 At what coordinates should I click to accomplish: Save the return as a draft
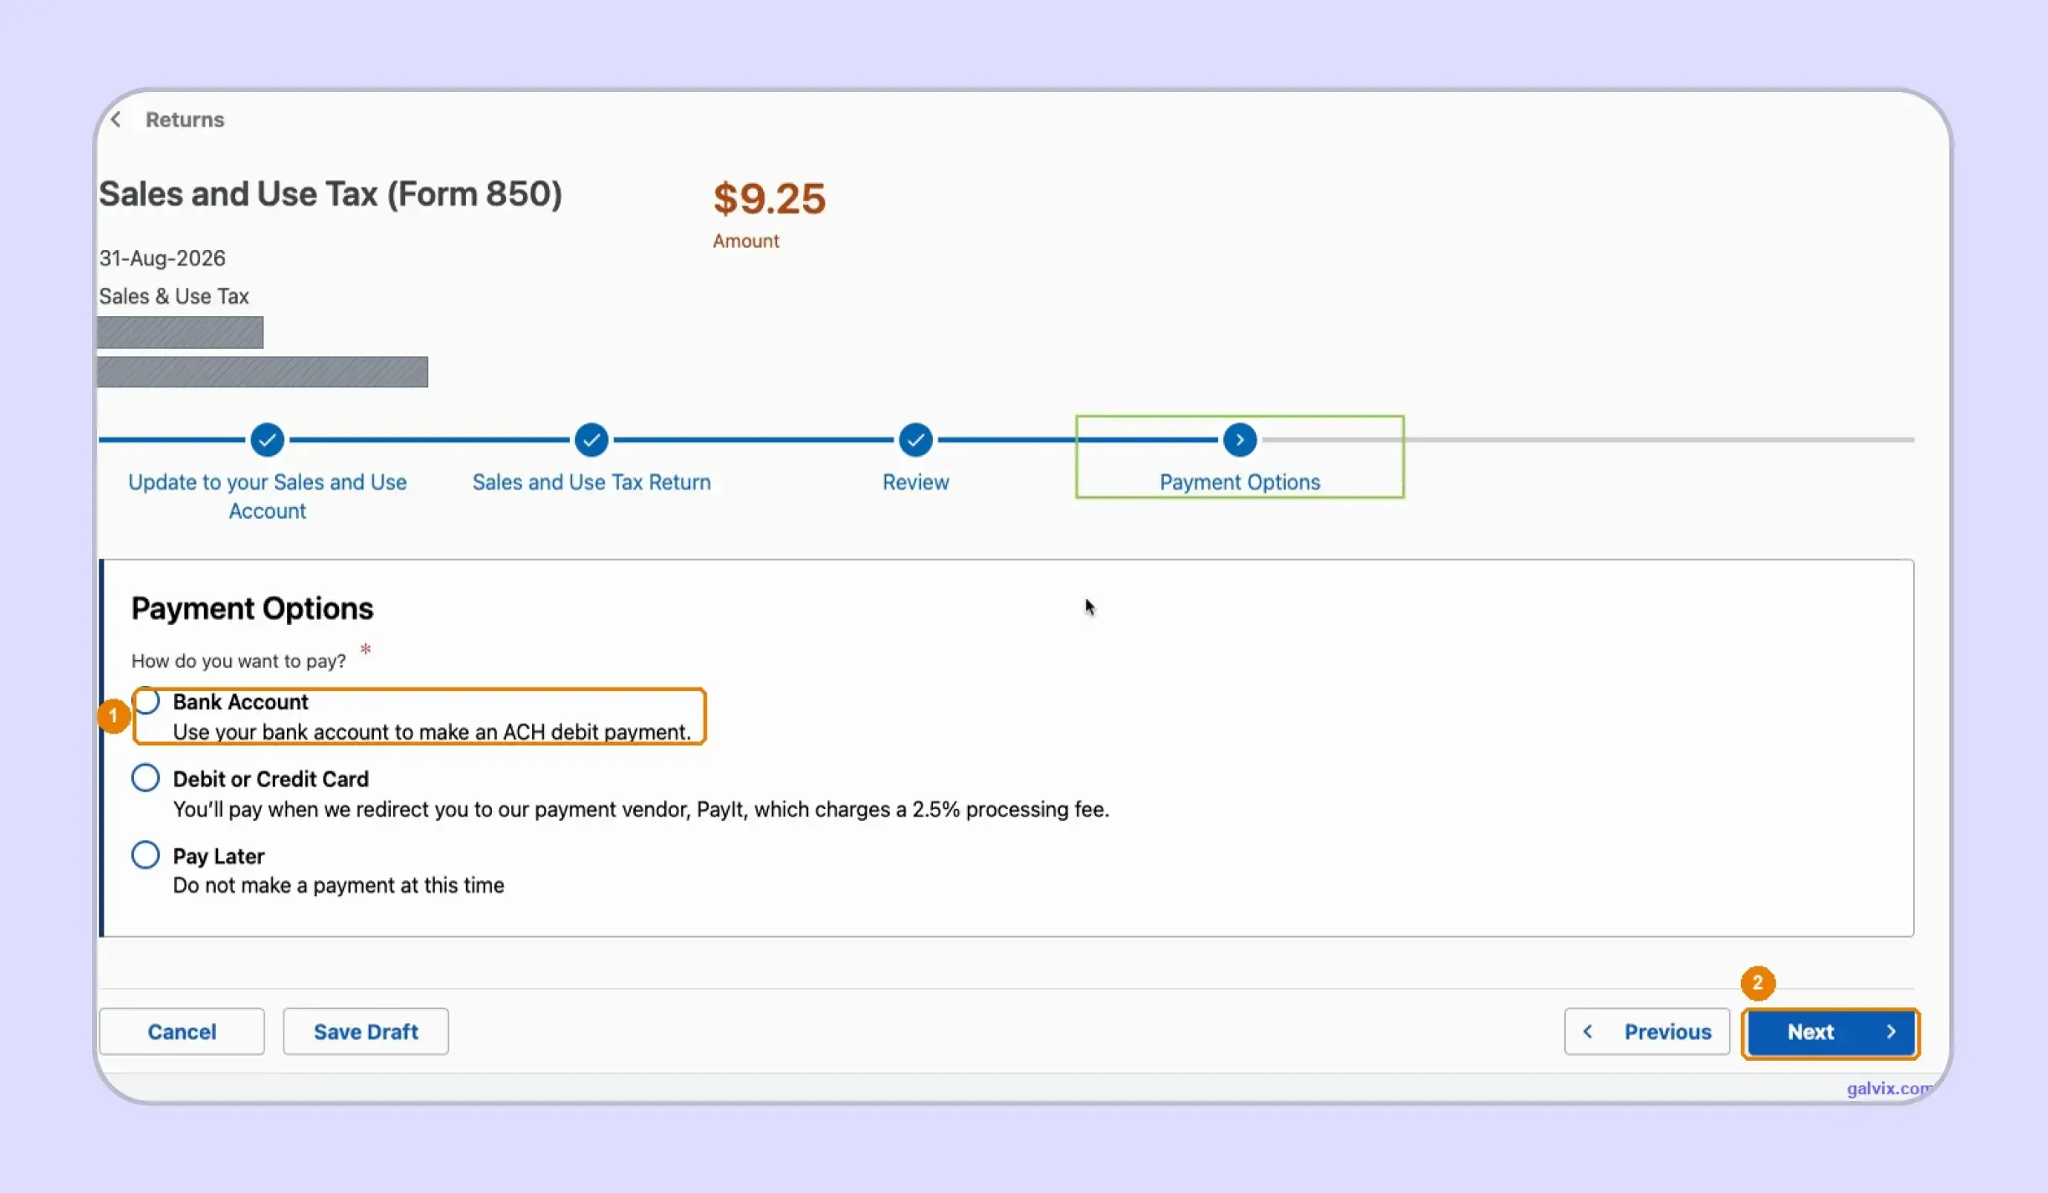click(x=366, y=1032)
